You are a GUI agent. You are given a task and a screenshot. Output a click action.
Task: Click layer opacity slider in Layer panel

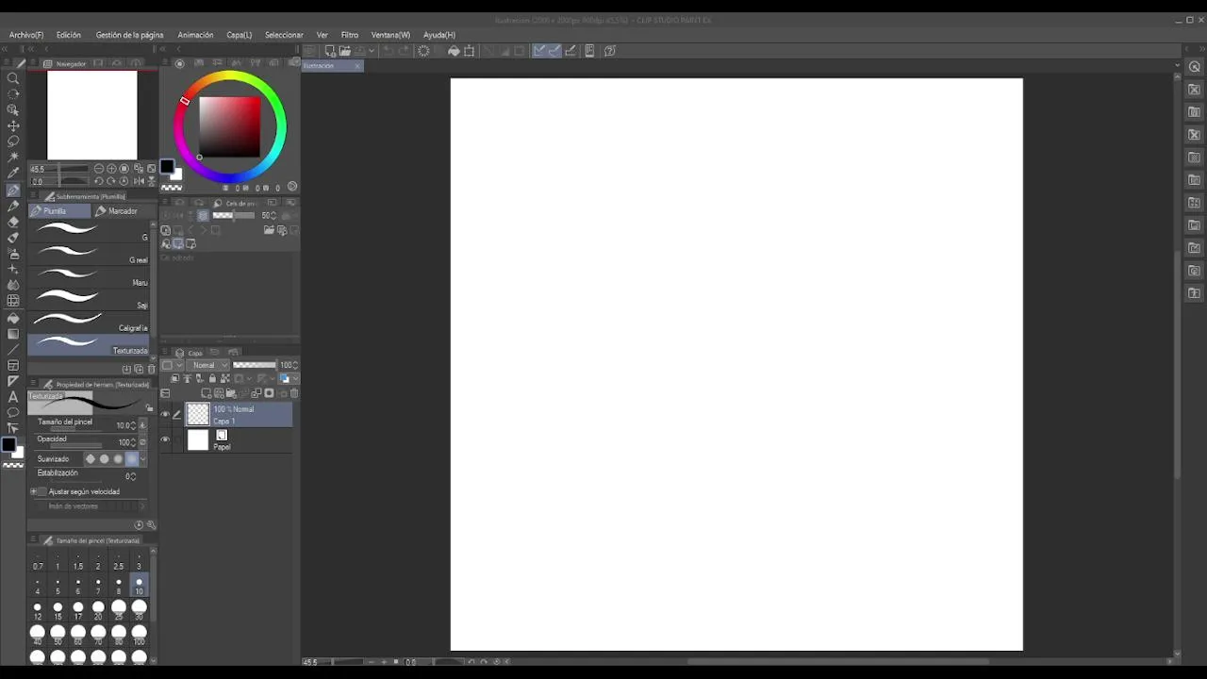(254, 365)
